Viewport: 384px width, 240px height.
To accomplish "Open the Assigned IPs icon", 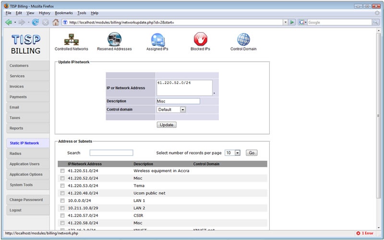I will 158,39.
